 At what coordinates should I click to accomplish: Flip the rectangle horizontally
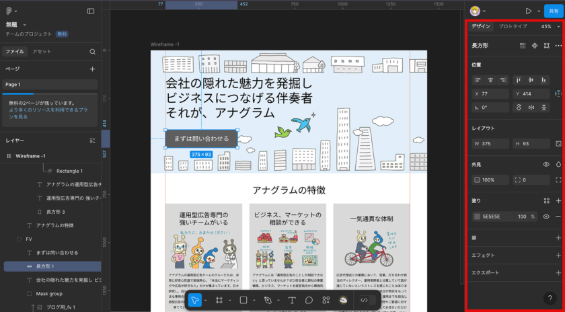click(531, 107)
